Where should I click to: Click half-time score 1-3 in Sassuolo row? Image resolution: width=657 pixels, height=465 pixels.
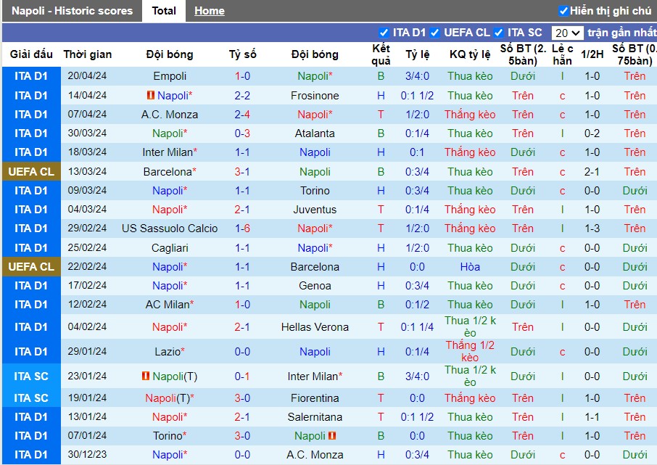tap(592, 229)
